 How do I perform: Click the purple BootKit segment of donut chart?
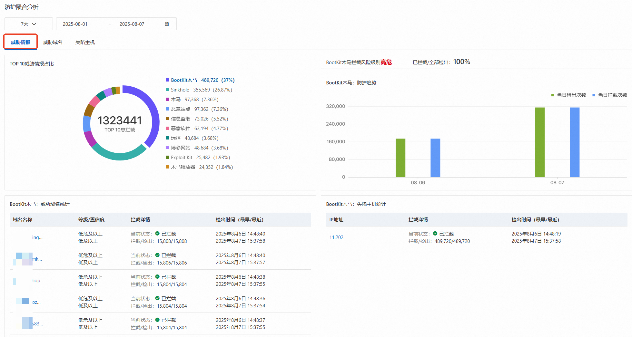[x=153, y=106]
